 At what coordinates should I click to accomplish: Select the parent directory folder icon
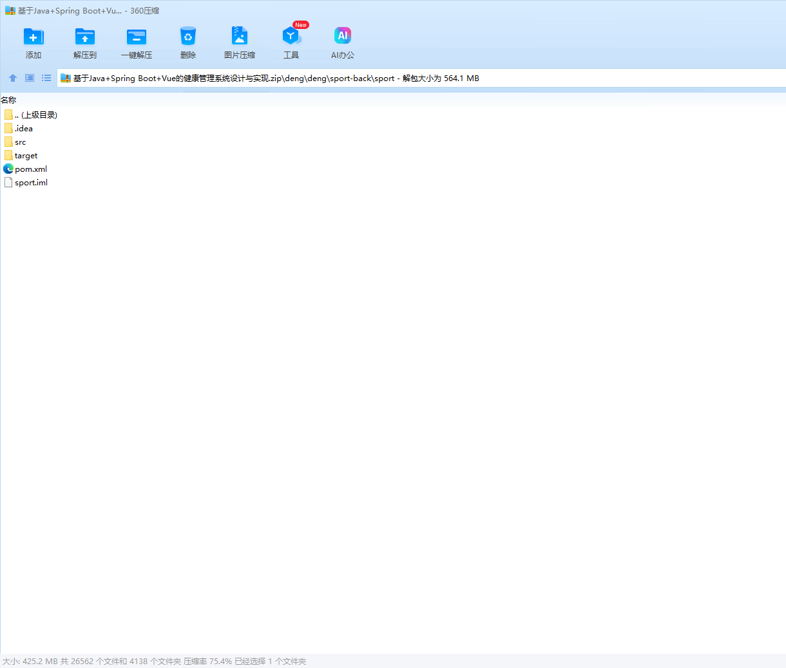coord(8,115)
